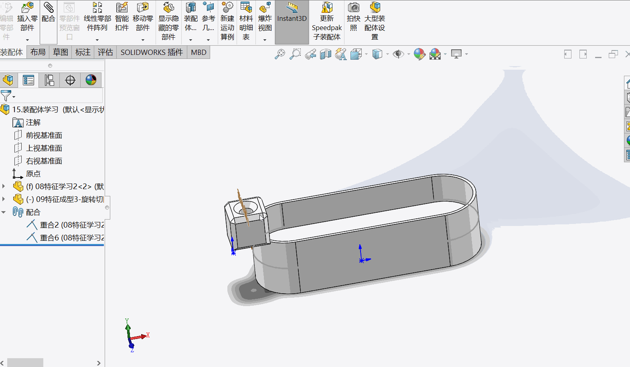Open the DisplayManager color sphere tab

click(x=91, y=80)
